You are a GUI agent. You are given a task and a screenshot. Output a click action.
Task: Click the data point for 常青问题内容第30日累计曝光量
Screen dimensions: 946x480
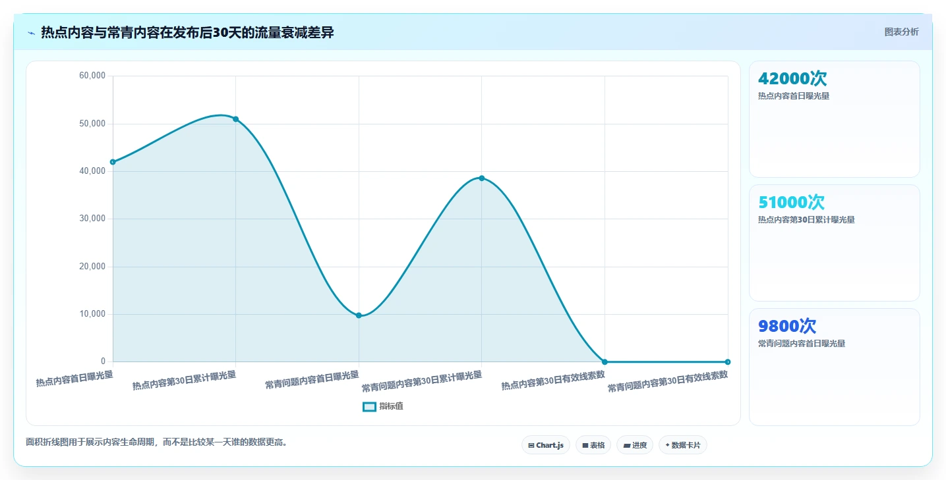click(x=482, y=178)
